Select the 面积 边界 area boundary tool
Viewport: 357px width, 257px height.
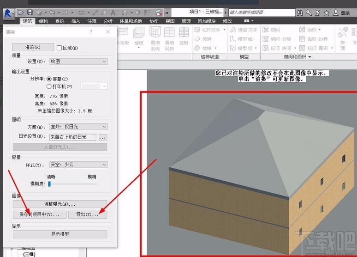pyautogui.click(x=313, y=39)
